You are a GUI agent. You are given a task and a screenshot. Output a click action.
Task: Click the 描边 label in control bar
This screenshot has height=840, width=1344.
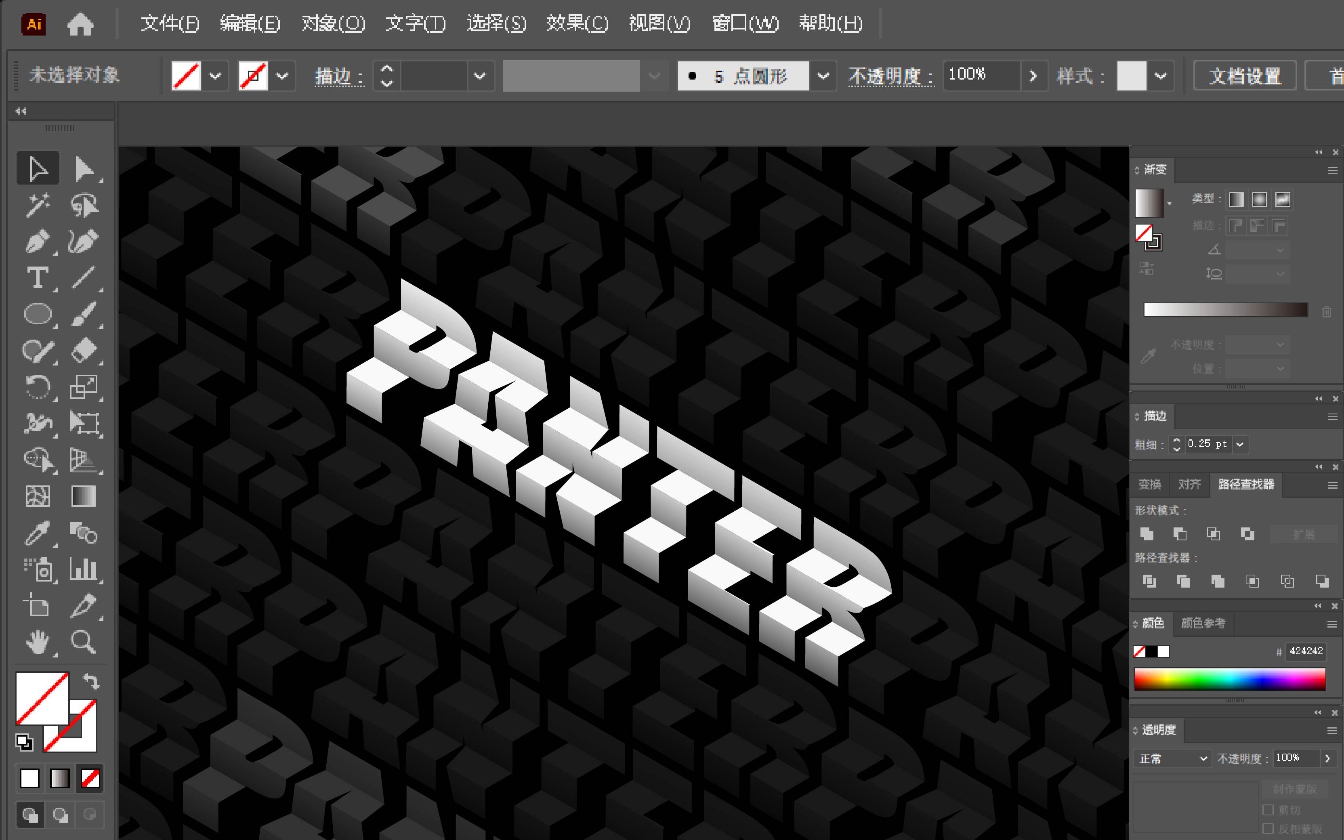point(339,76)
